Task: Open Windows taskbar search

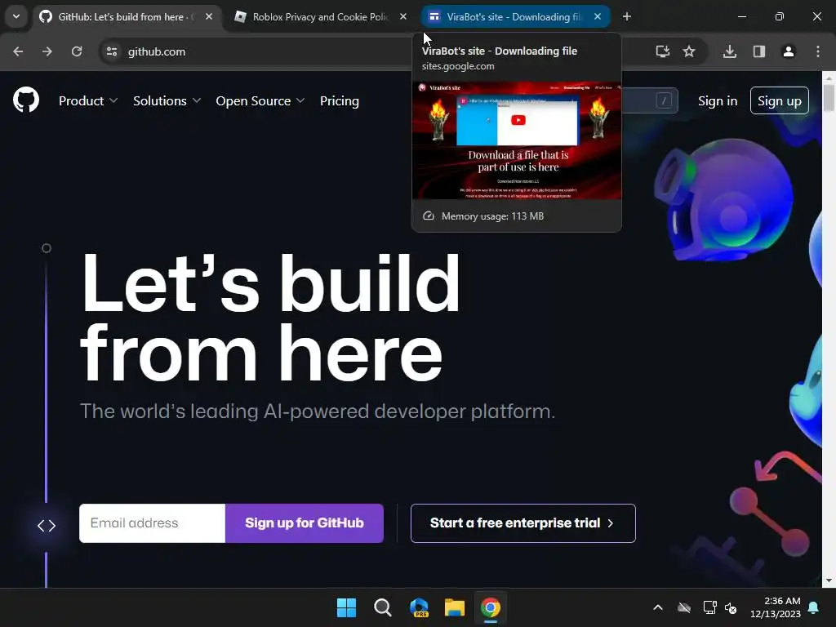Action: click(x=383, y=607)
